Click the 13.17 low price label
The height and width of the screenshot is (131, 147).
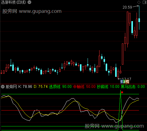[x=126, y=79]
